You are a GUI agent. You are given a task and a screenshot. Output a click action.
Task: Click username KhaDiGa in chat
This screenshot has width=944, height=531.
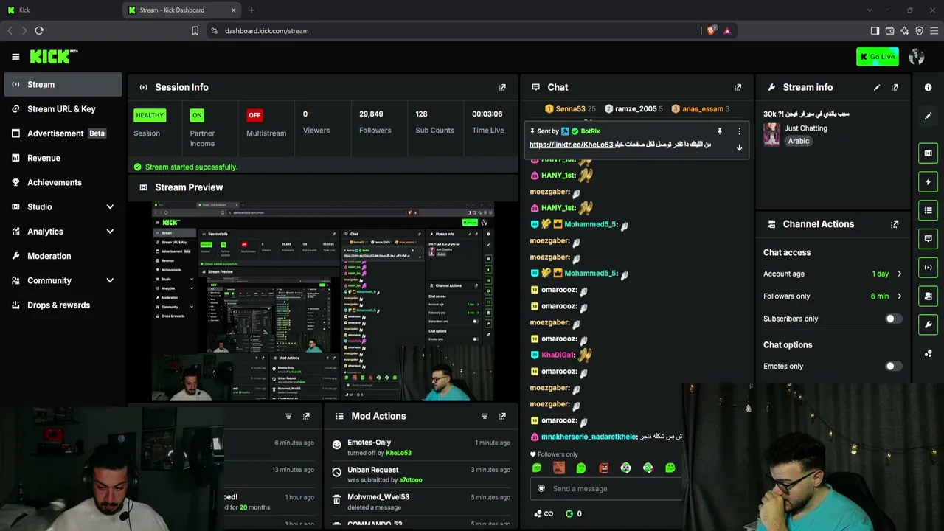(557, 355)
